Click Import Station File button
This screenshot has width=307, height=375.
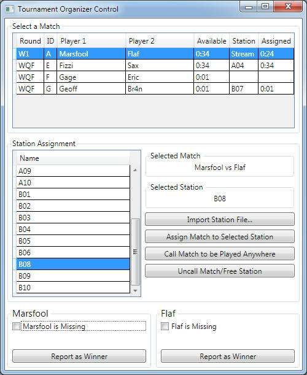pos(220,219)
